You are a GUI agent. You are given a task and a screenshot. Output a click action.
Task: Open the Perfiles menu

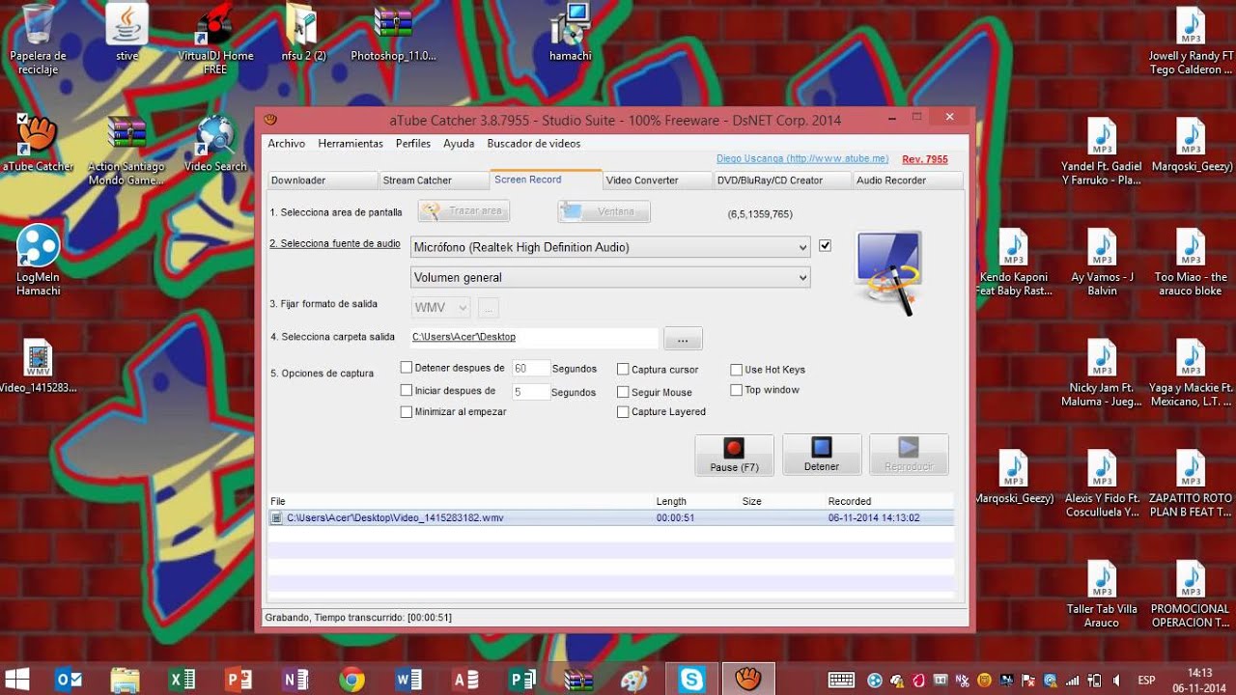(413, 143)
